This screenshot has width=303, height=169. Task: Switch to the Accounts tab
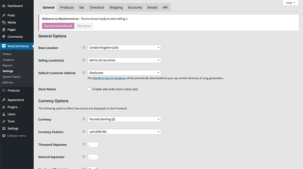(135, 7)
